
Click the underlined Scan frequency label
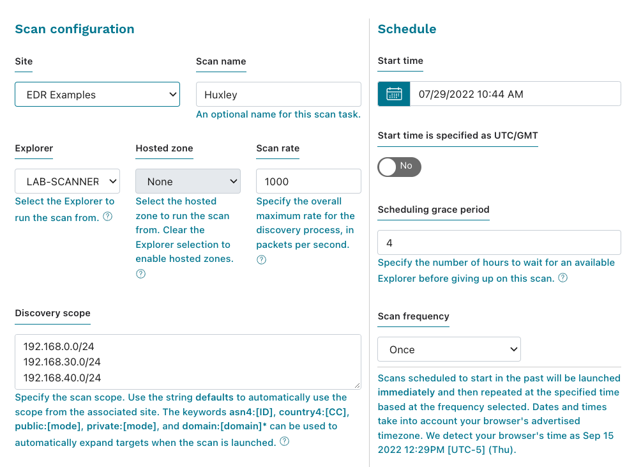(413, 317)
